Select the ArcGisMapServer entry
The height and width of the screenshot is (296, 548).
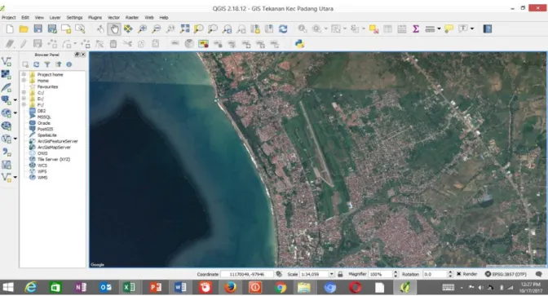pyautogui.click(x=54, y=147)
